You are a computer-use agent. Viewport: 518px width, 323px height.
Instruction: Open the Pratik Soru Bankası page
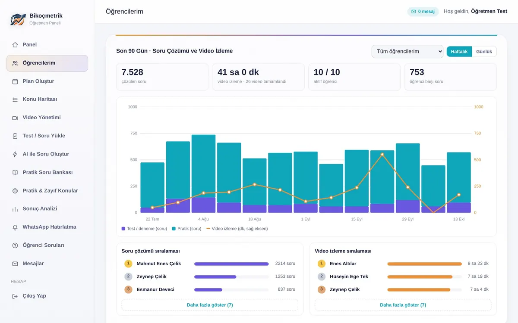(x=47, y=172)
